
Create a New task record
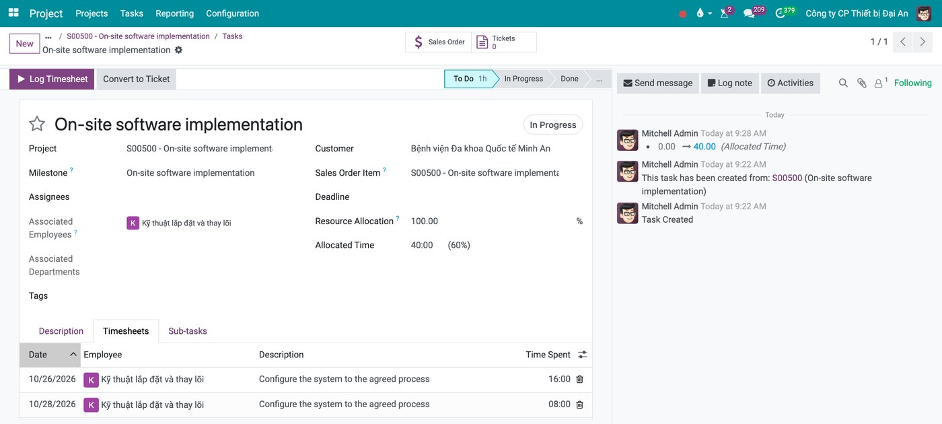(x=25, y=44)
